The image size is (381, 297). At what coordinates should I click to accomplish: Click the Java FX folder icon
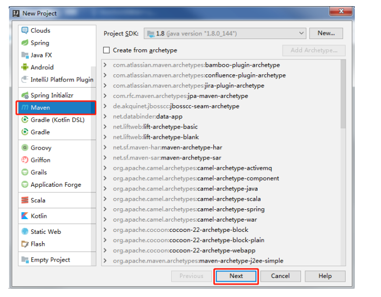tap(25, 55)
